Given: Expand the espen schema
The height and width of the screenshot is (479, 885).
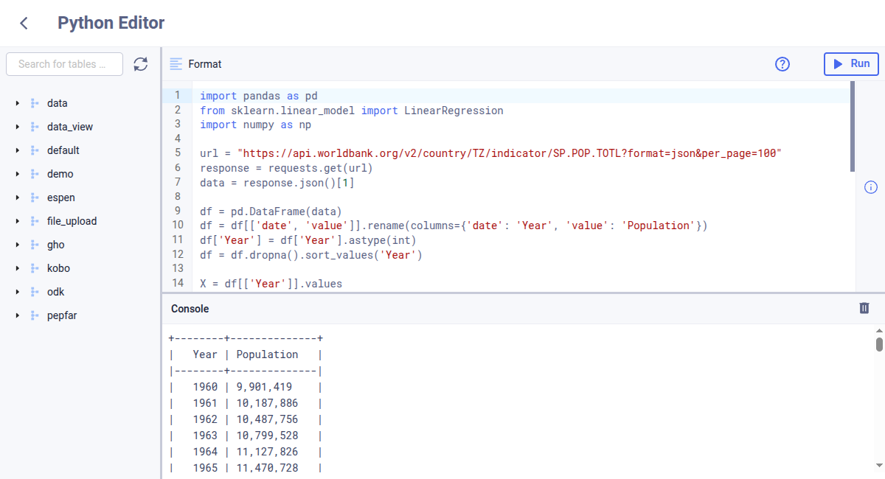Looking at the screenshot, I should 17,197.
